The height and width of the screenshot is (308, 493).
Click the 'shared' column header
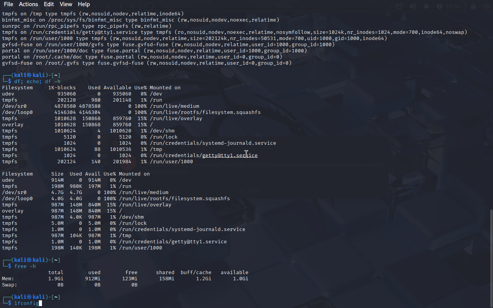tap(165, 273)
